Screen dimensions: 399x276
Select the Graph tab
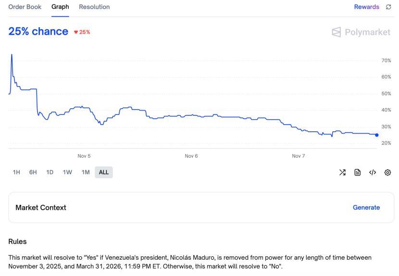tap(60, 7)
